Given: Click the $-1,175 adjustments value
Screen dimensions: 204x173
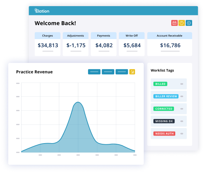Looking at the screenshot, I should click(76, 45).
